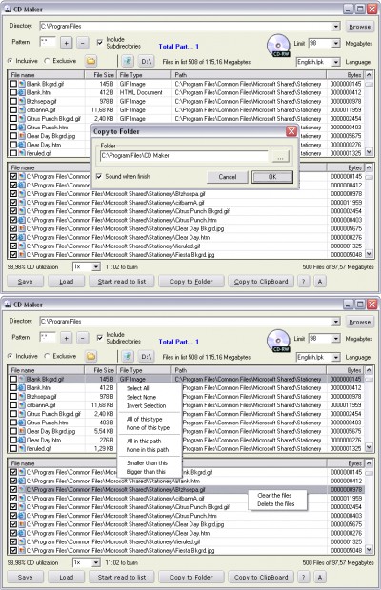Open the 1x burn speed dropdown in upper window
Screen dimensions: 381x590
pyautogui.click(x=96, y=266)
